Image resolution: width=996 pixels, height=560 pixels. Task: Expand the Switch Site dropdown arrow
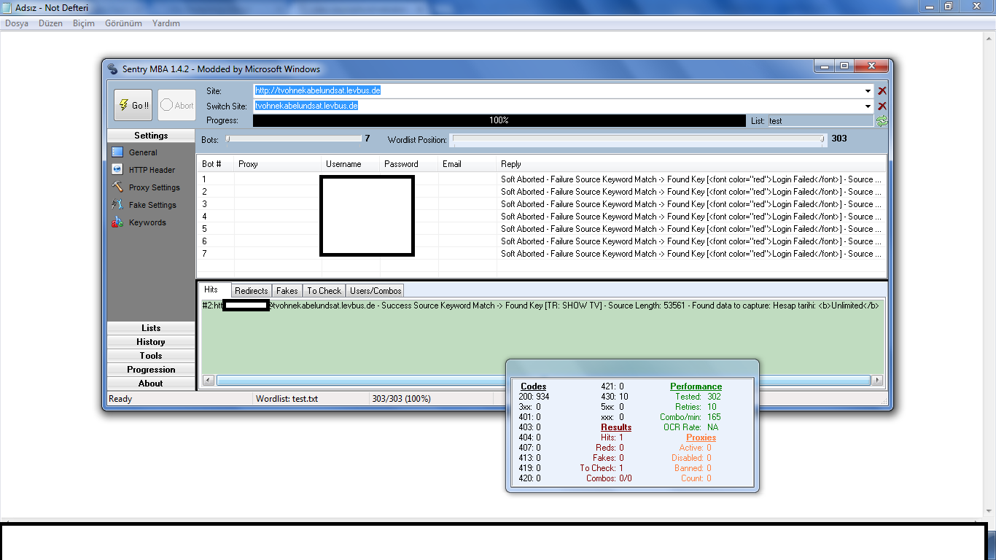(868, 106)
